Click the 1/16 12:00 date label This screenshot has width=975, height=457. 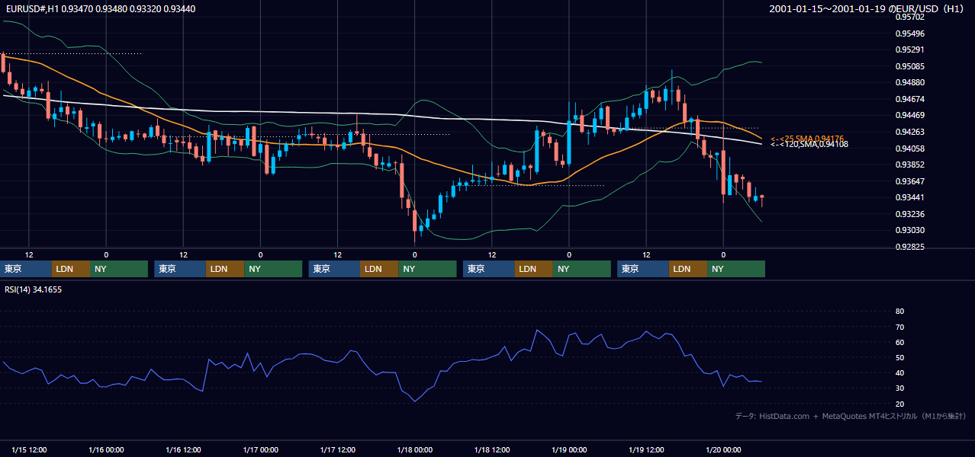[184, 450]
